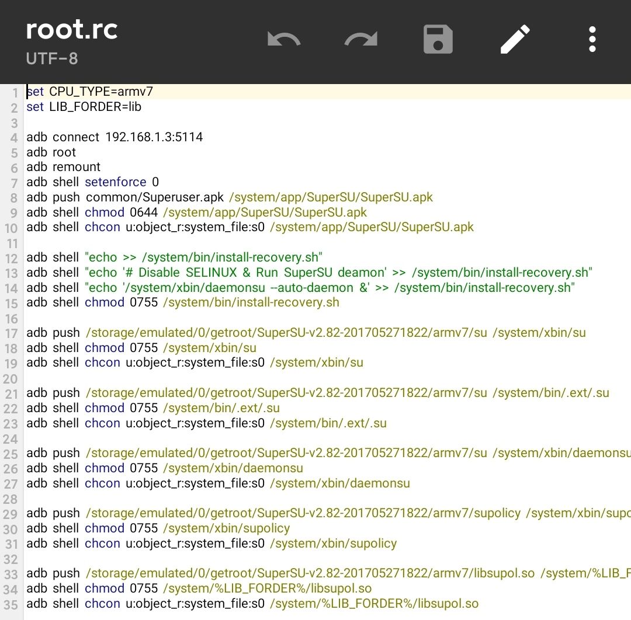Click line 23 chcon /system/bin/.ext/.su
The height and width of the screenshot is (620, 631).
click(206, 423)
